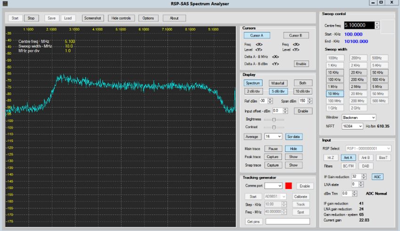This screenshot has height=231, width=400.
Task: Select Ant B input
Action: (366, 158)
